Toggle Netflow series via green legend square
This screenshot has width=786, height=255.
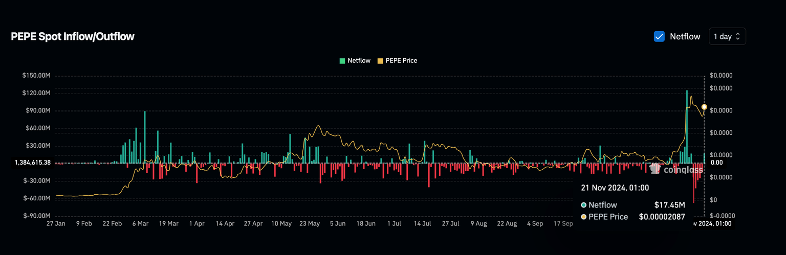pos(342,61)
